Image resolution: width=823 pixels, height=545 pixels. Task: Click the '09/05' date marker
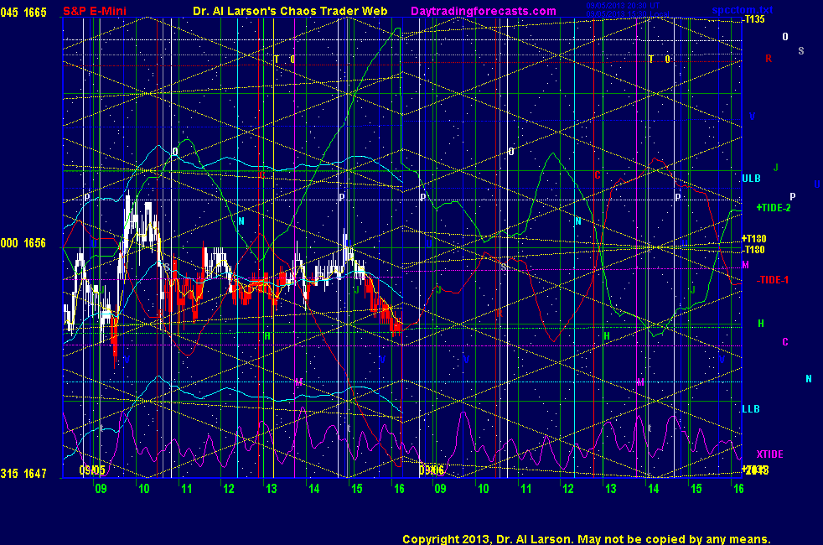point(92,470)
